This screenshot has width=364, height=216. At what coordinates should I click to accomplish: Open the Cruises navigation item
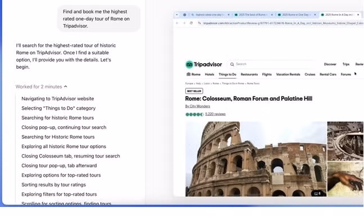pyautogui.click(x=310, y=74)
